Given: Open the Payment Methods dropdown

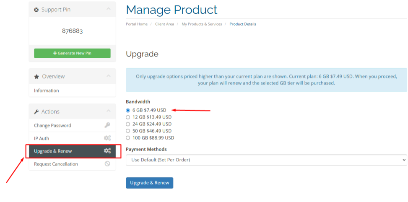Looking at the screenshot, I should 266,160.
